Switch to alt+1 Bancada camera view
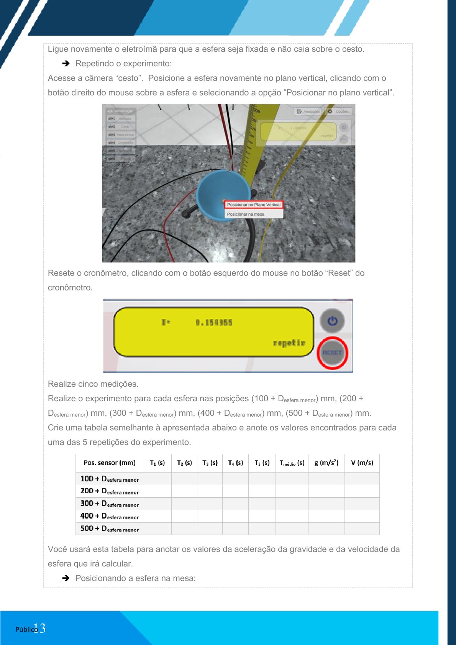Image resolution: width=456 pixels, height=645 pixels. click(120, 119)
